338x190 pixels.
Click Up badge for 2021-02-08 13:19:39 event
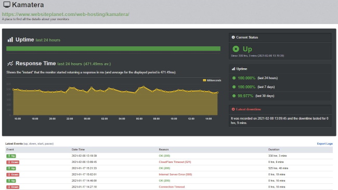(x=11, y=156)
